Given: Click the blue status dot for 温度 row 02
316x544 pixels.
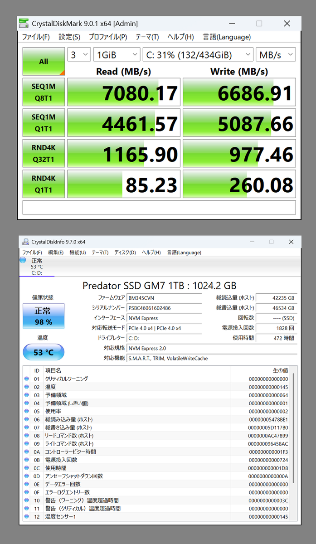Looking at the screenshot, I should [x=26, y=387].
